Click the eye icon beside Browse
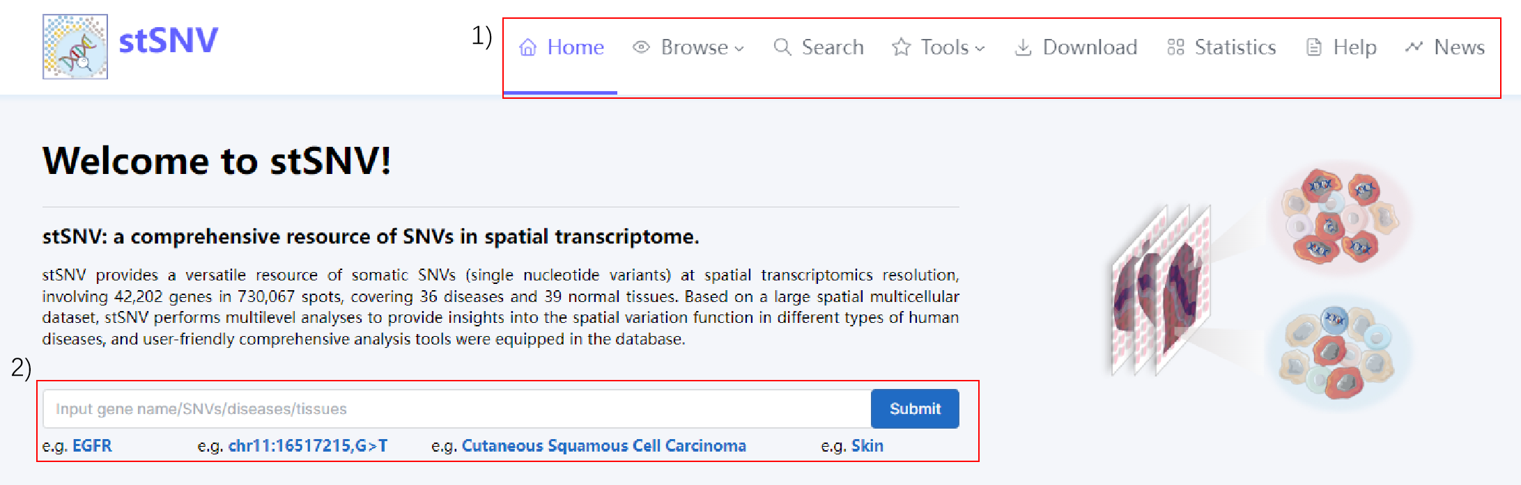 coord(641,47)
